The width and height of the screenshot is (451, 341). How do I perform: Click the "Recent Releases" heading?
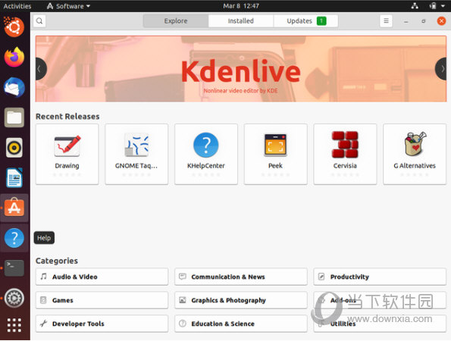67,117
